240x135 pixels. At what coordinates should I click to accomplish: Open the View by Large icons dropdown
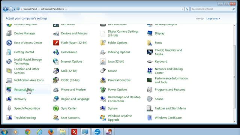click(213, 18)
